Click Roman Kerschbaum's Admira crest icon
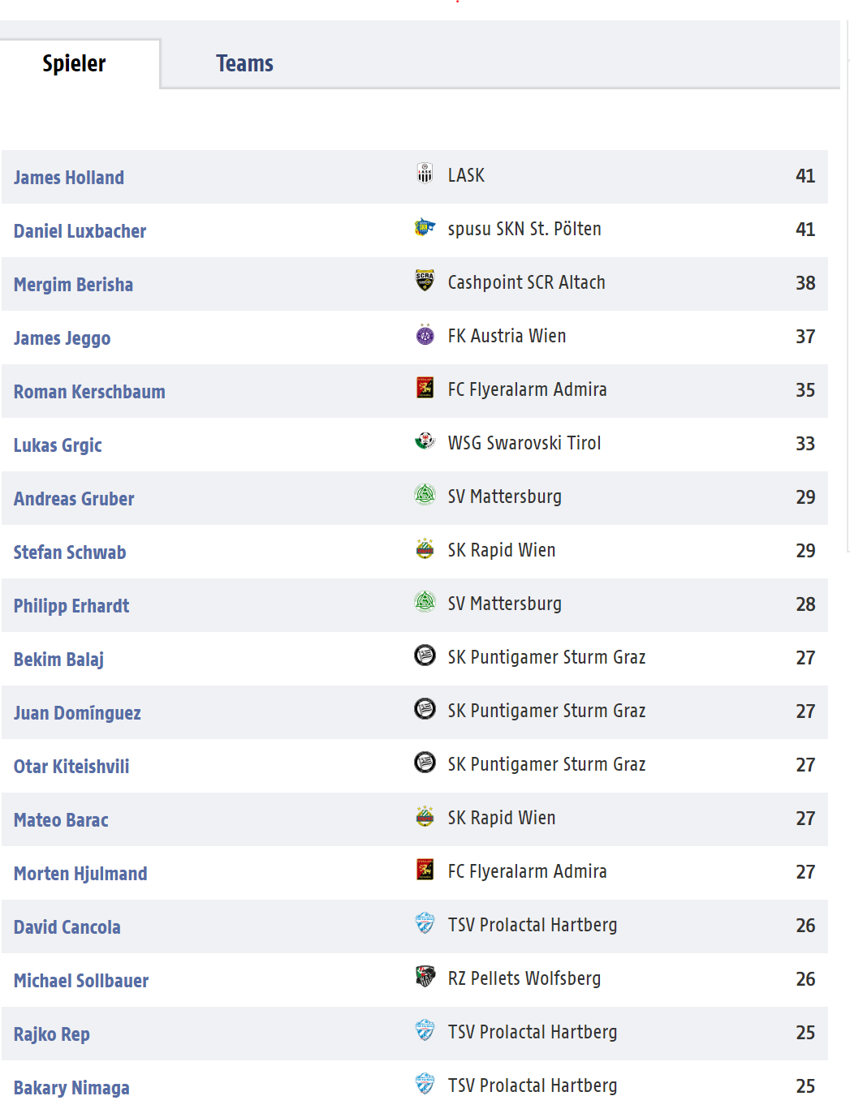 click(x=425, y=388)
